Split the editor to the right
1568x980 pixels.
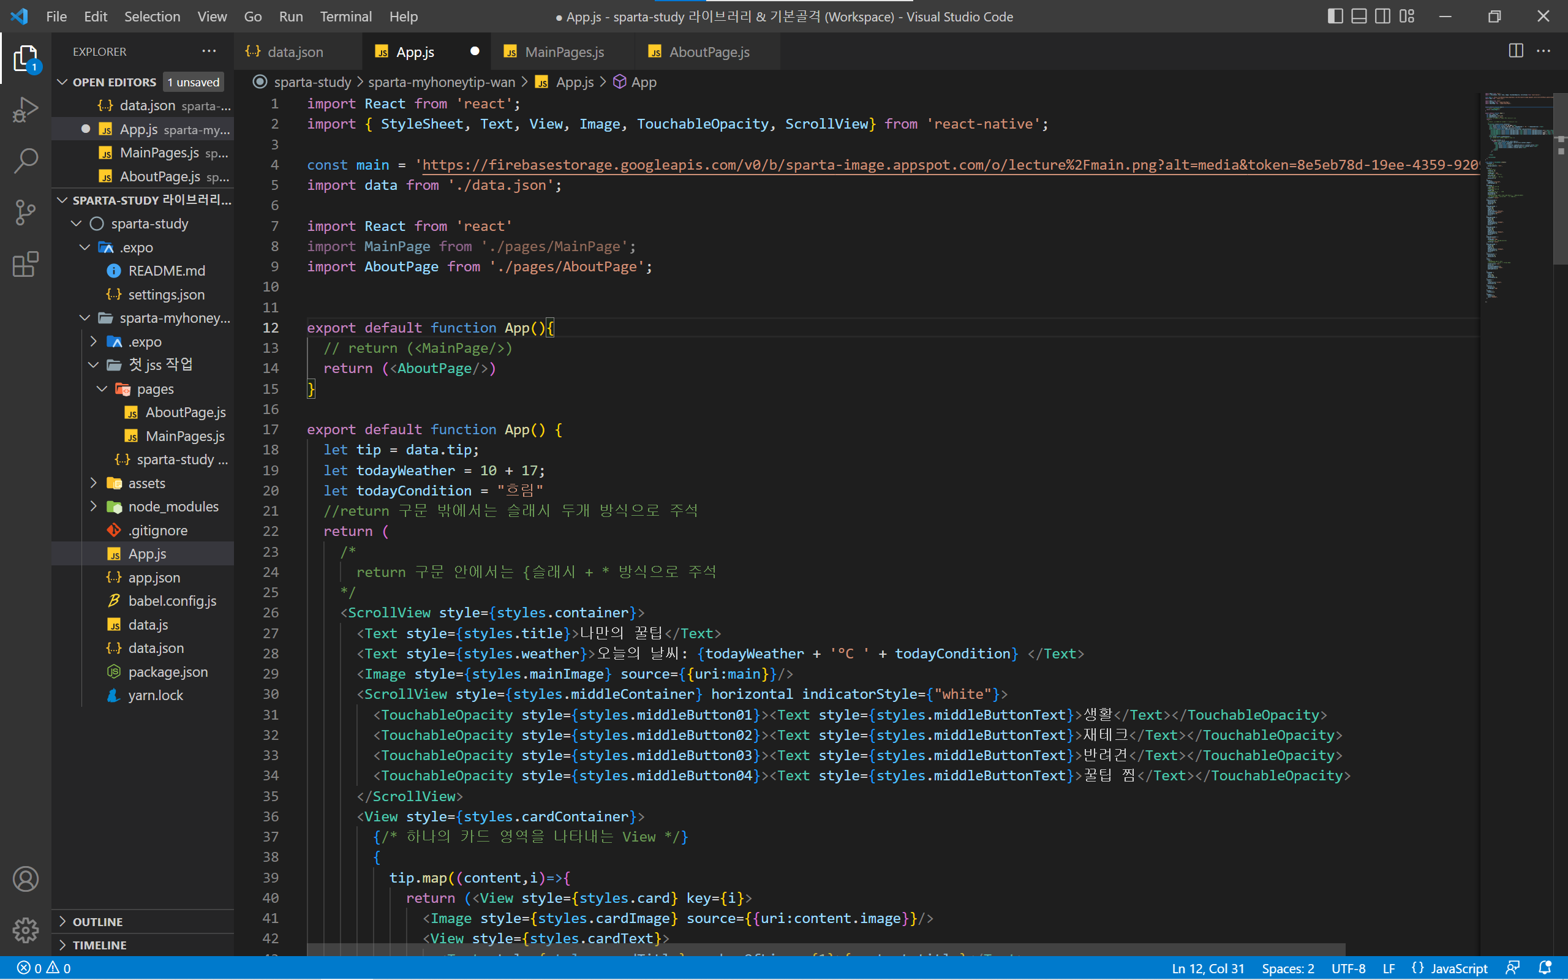(x=1515, y=51)
